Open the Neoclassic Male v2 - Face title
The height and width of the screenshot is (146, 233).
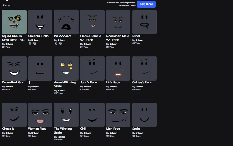pyautogui.click(x=118, y=38)
